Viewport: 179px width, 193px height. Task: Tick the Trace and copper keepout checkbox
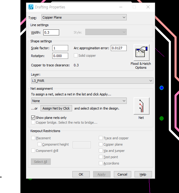pyautogui.click(x=101, y=138)
